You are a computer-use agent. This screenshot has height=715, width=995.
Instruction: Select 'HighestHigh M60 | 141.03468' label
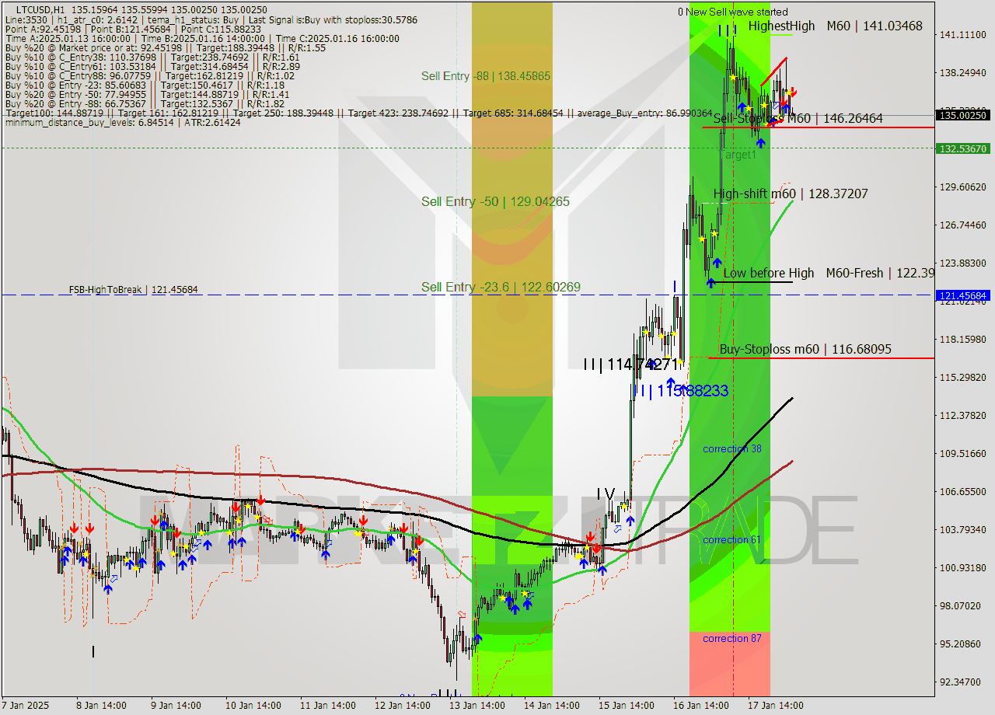point(836,26)
